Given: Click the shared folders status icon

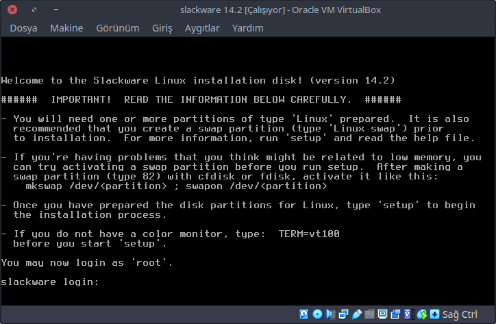Looking at the screenshot, I should click(x=369, y=314).
